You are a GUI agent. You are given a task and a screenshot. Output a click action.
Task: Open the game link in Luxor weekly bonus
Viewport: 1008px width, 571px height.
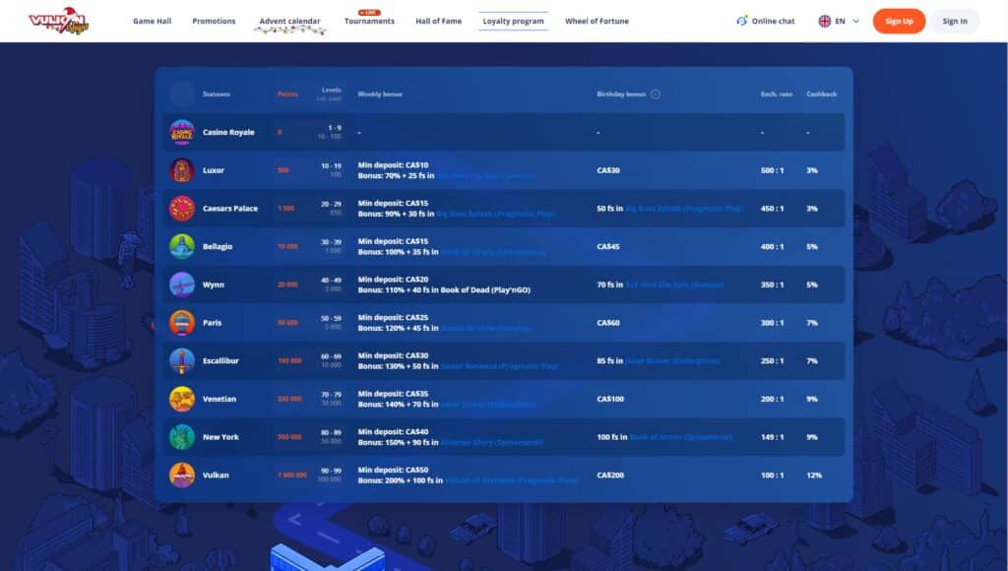pos(485,175)
